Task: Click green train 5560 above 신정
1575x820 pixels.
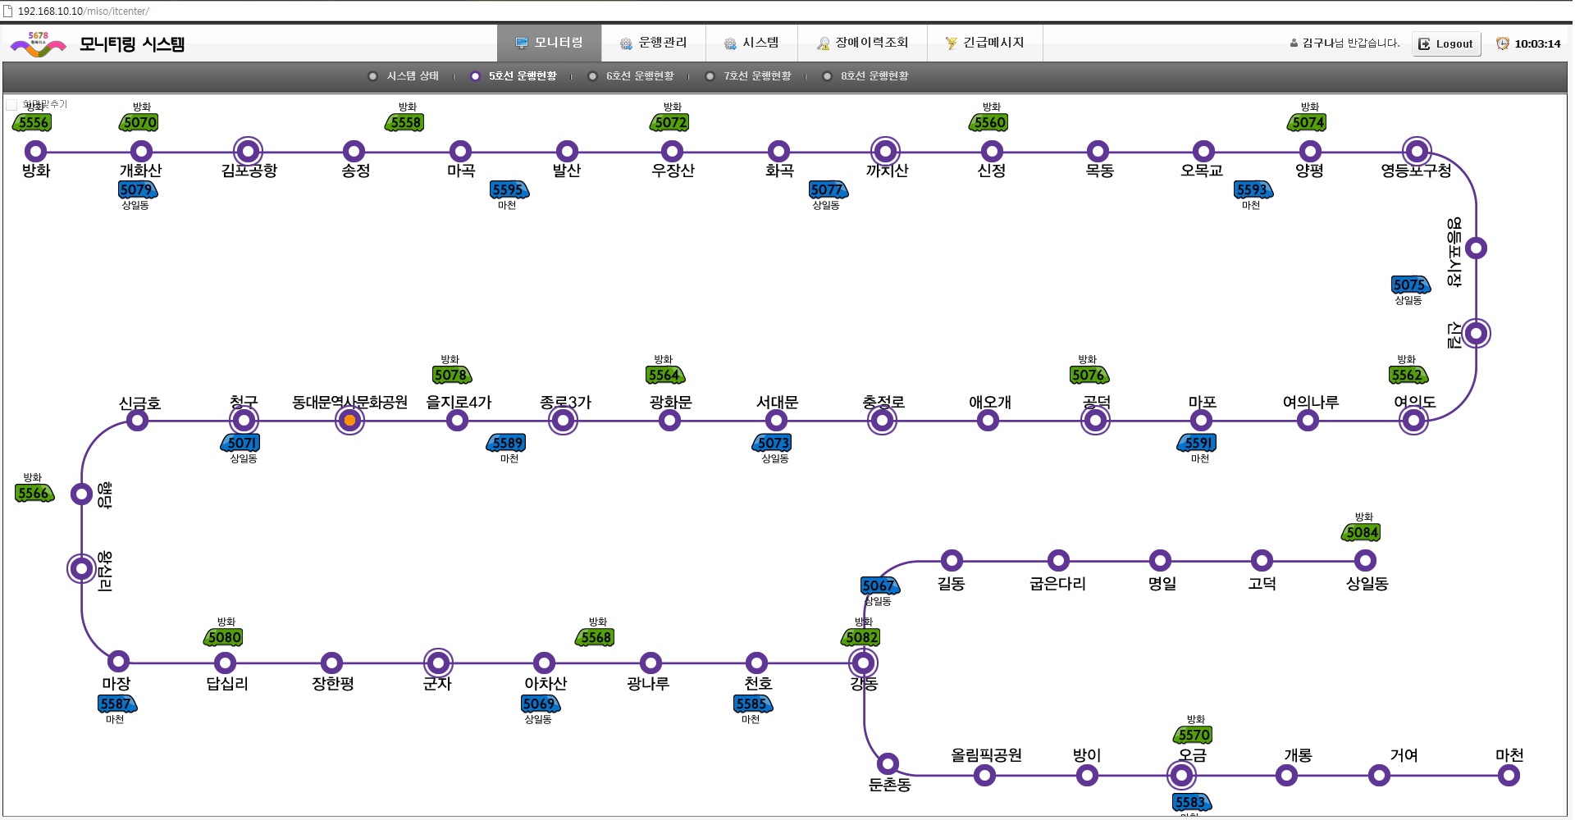Action: [990, 123]
